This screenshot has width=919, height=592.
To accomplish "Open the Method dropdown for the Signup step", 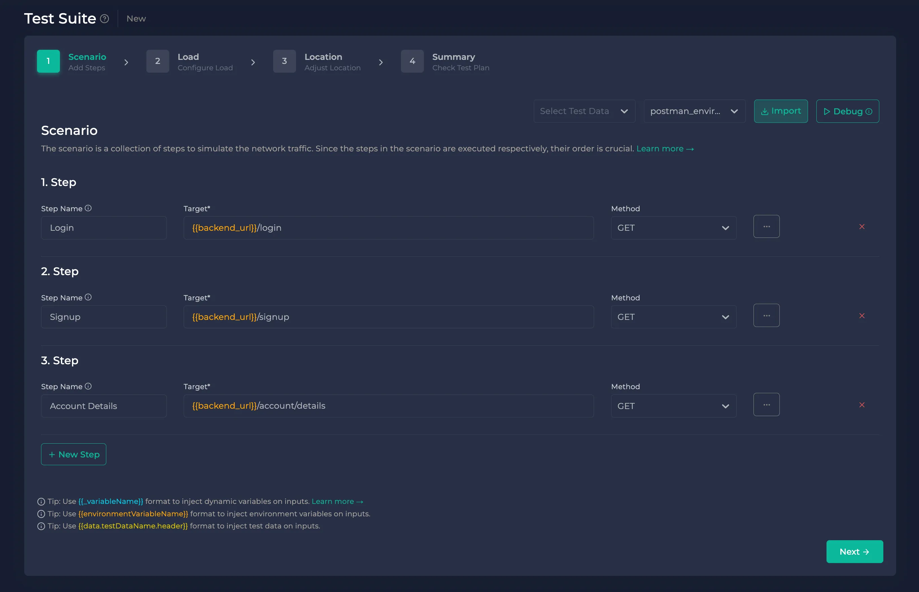I will (673, 317).
